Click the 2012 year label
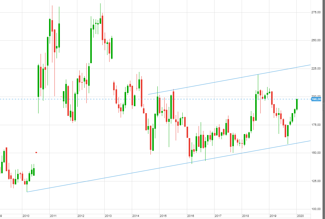The height and width of the screenshot is (219, 325). click(81, 216)
